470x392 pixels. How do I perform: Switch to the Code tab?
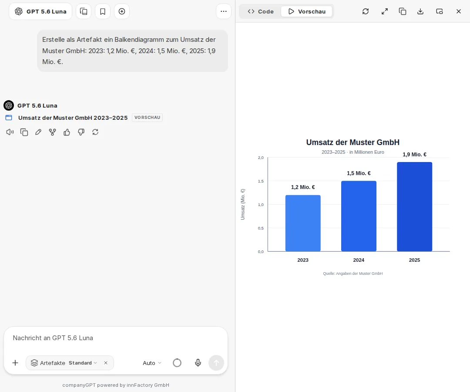coord(261,11)
